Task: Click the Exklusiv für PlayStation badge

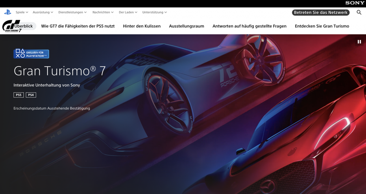Action: tap(31, 54)
